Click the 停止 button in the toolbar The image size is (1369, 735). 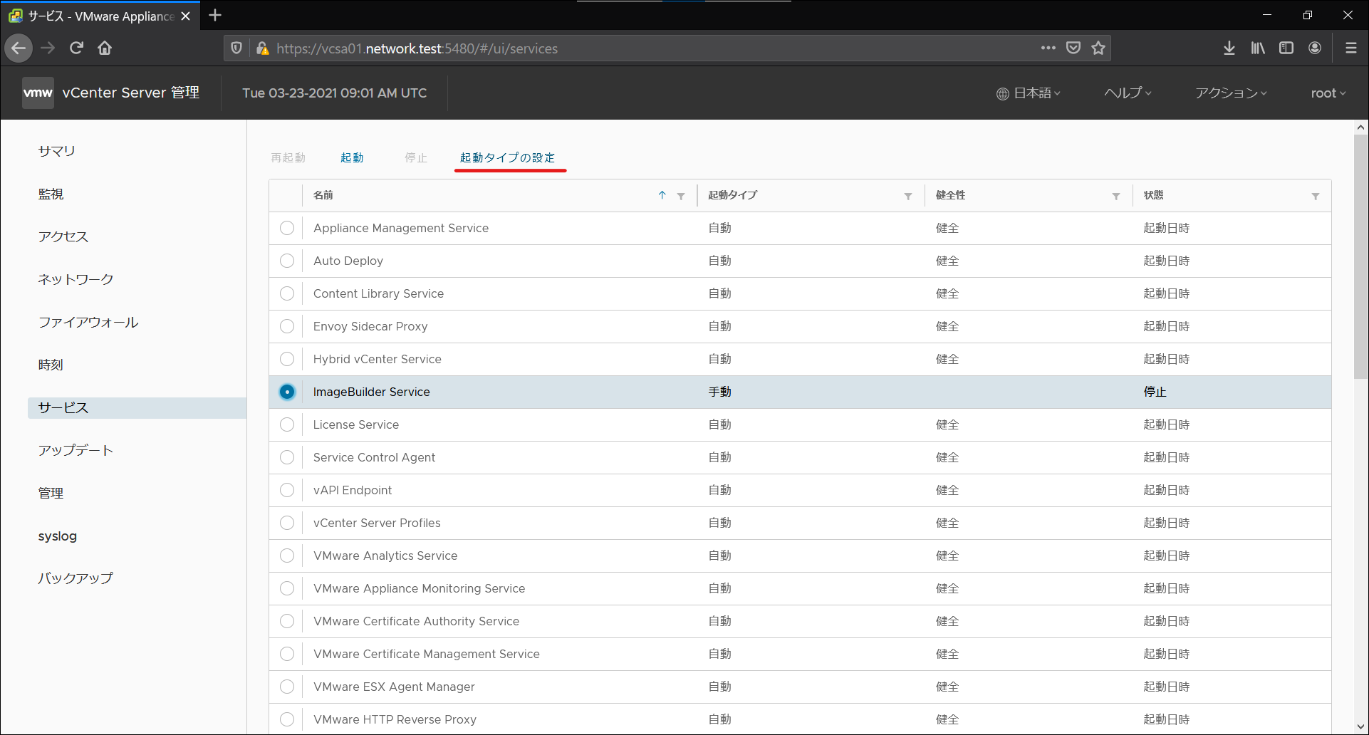pos(416,157)
